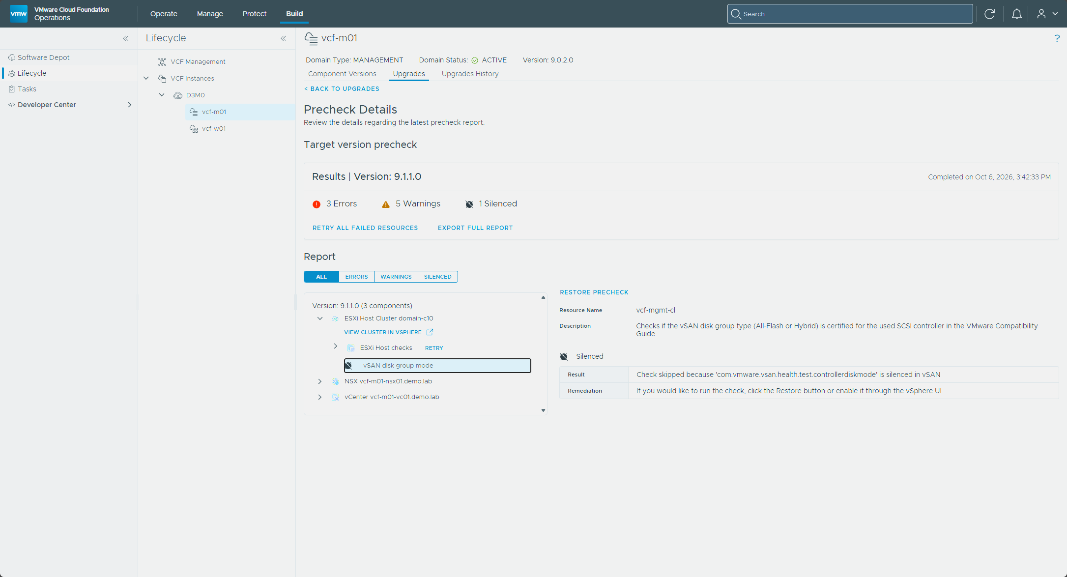Open the Manage menu
The image size is (1067, 577).
click(x=210, y=14)
